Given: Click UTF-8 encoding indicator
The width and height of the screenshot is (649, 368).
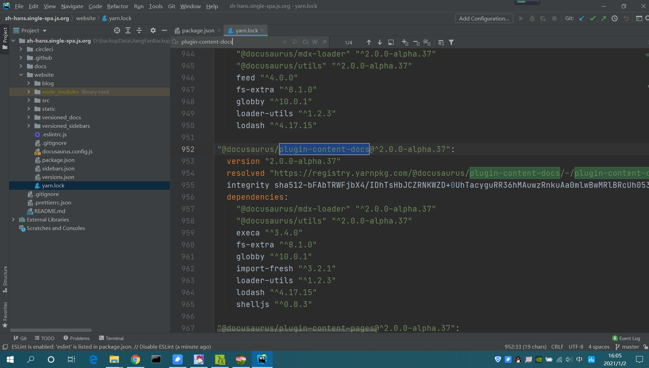Looking at the screenshot, I should pos(576,347).
